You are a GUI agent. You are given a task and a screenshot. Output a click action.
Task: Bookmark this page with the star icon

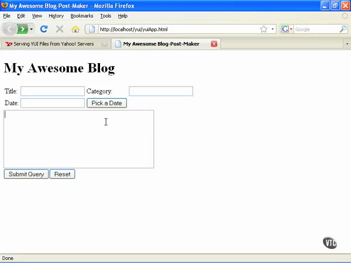click(264, 29)
